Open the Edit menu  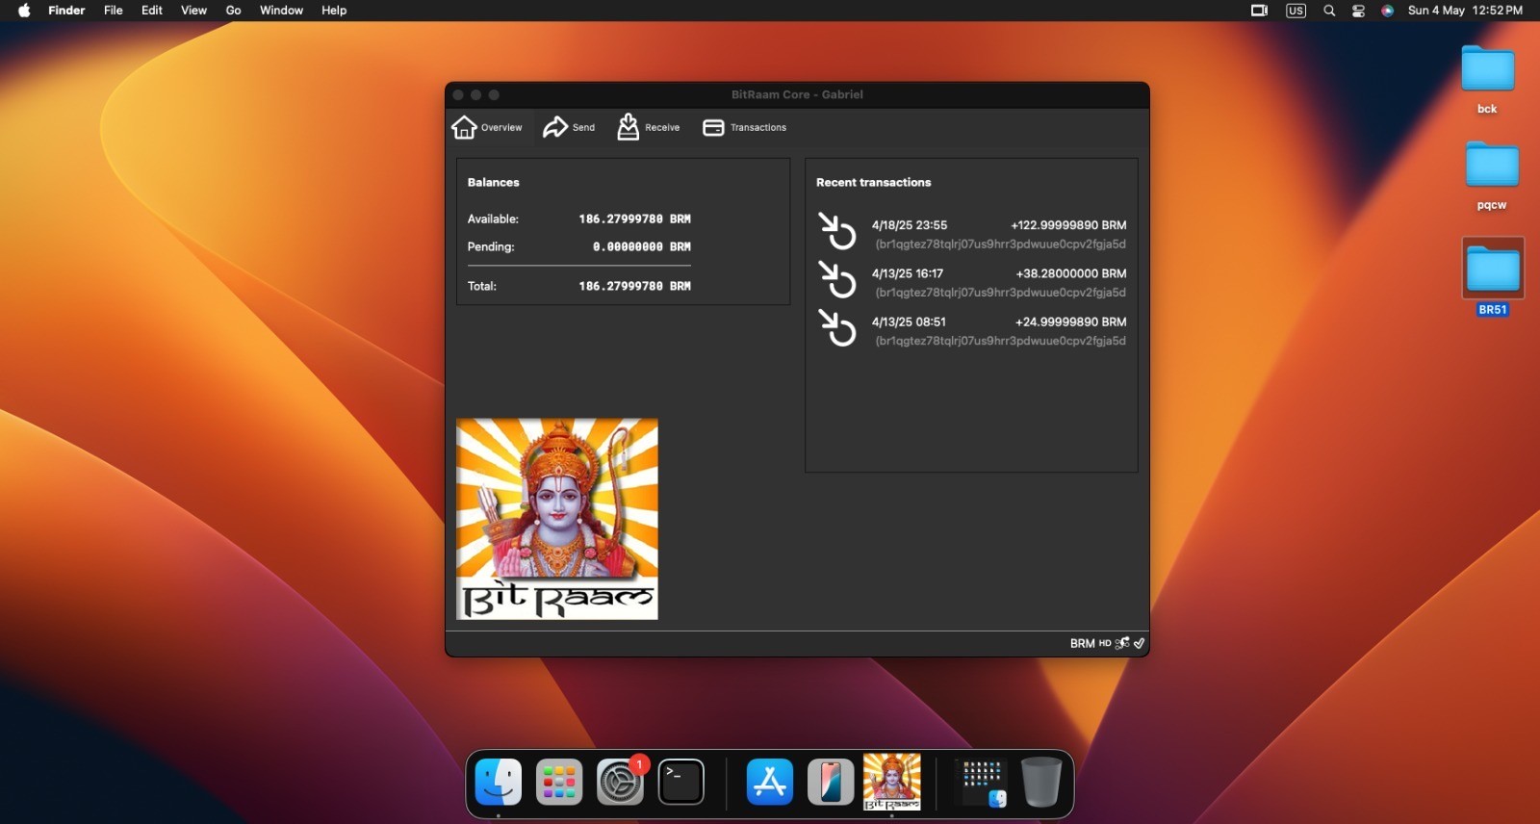[151, 11]
